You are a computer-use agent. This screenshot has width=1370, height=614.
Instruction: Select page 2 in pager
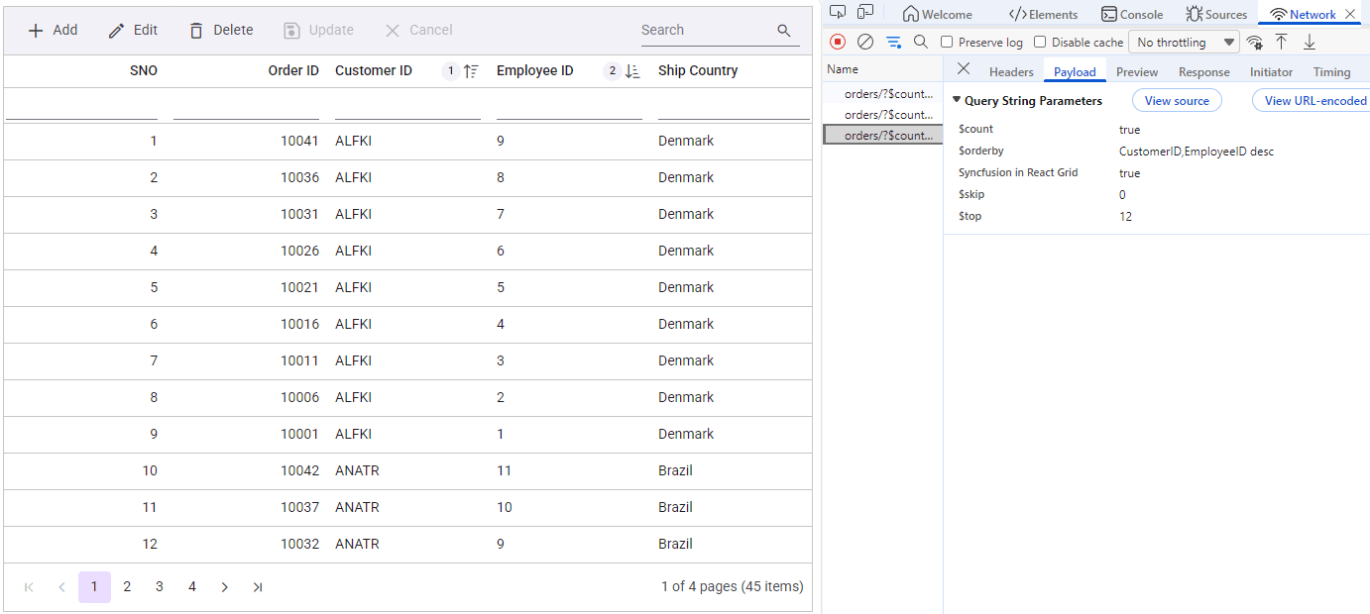click(x=127, y=587)
